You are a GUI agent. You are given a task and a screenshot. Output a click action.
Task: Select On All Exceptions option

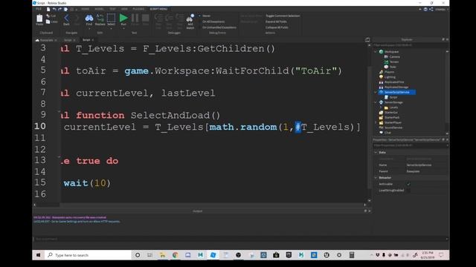(213, 22)
